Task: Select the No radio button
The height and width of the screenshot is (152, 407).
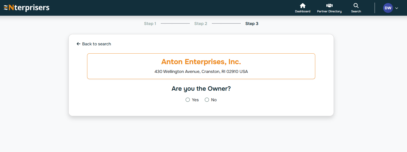Action: (x=207, y=100)
